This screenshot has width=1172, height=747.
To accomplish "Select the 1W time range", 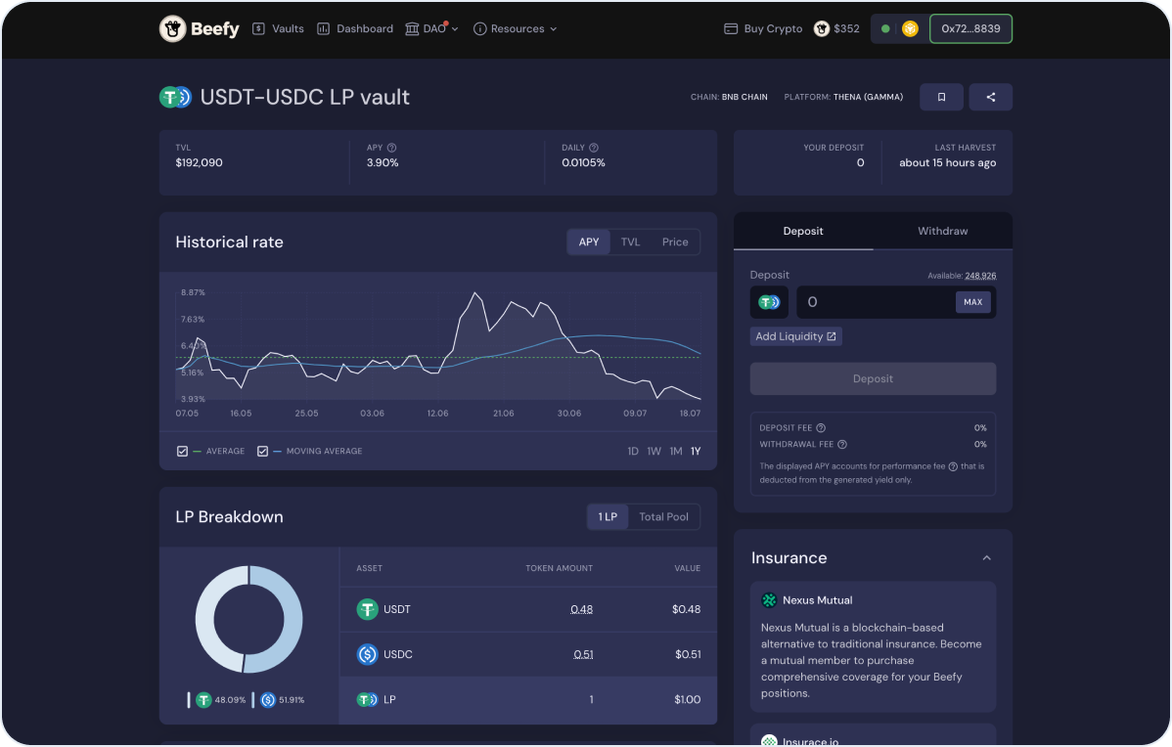I will click(x=654, y=451).
